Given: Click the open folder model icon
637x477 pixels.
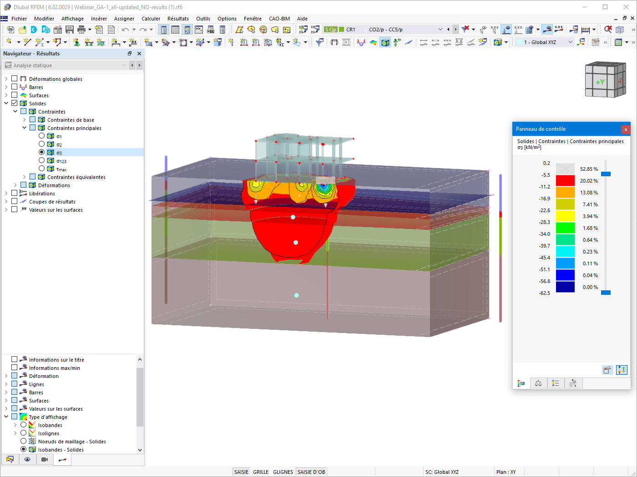Looking at the screenshot, I should click(22, 30).
